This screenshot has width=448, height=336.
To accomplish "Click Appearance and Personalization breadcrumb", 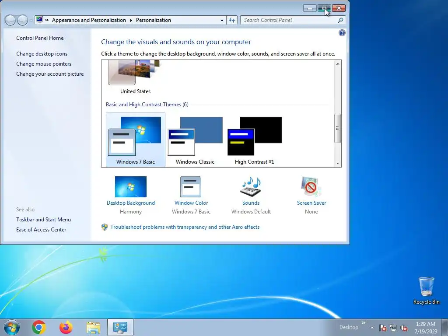I will coord(89,20).
